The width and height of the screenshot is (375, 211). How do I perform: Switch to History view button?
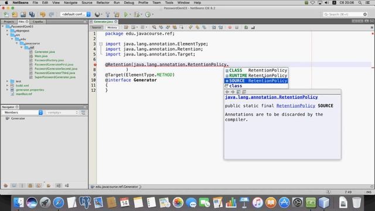(112, 28)
